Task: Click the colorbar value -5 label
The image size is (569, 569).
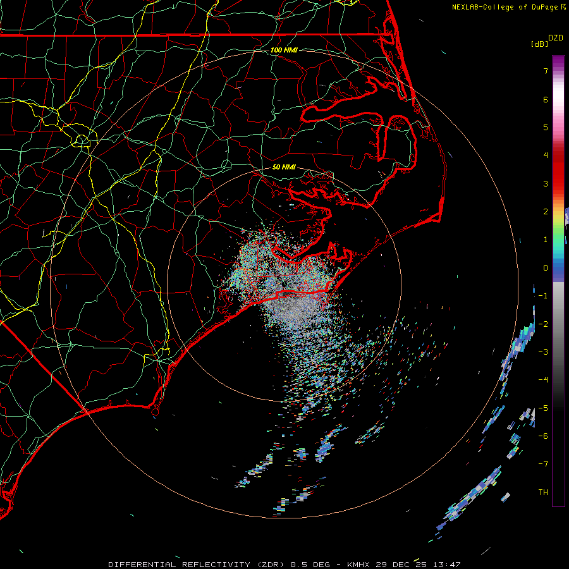Action: point(543,408)
